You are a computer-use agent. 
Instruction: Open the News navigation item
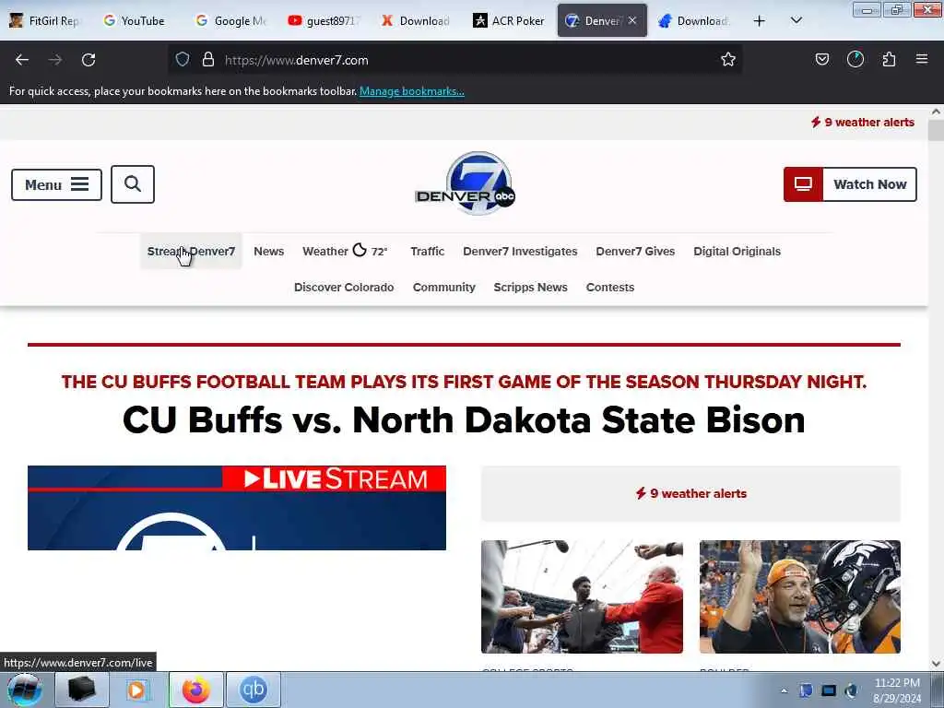[x=268, y=251]
